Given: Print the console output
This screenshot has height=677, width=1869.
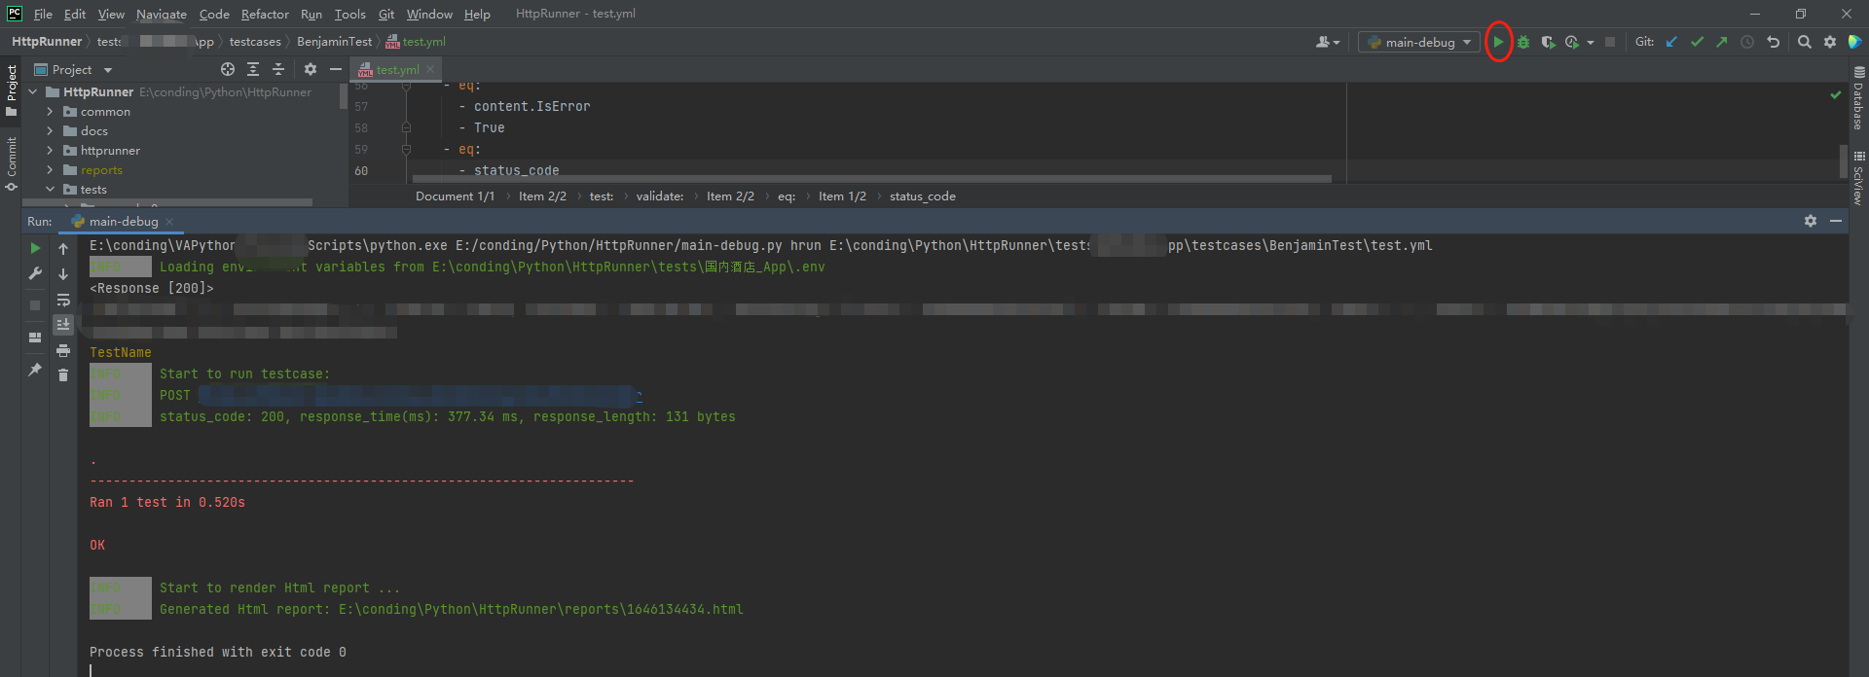Looking at the screenshot, I should [x=63, y=350].
